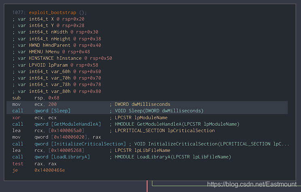Select the exploit_bootstrap function name
301x192 pixels.
53,13
